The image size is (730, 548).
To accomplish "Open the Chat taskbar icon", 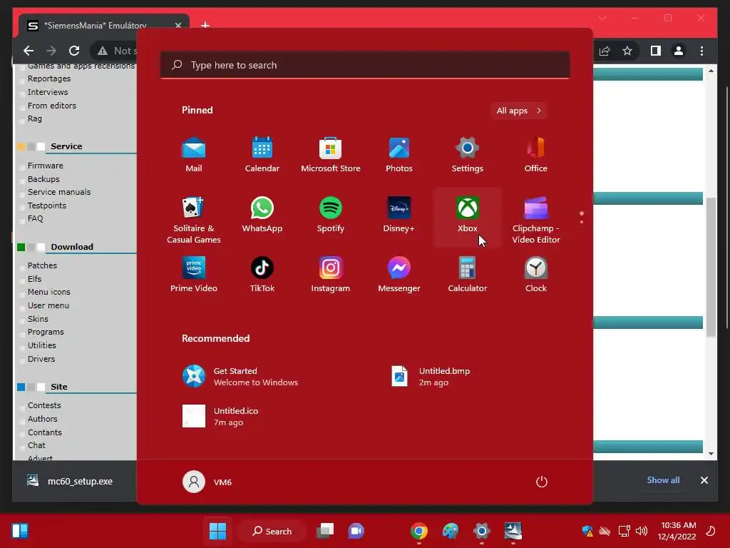I will click(x=356, y=531).
